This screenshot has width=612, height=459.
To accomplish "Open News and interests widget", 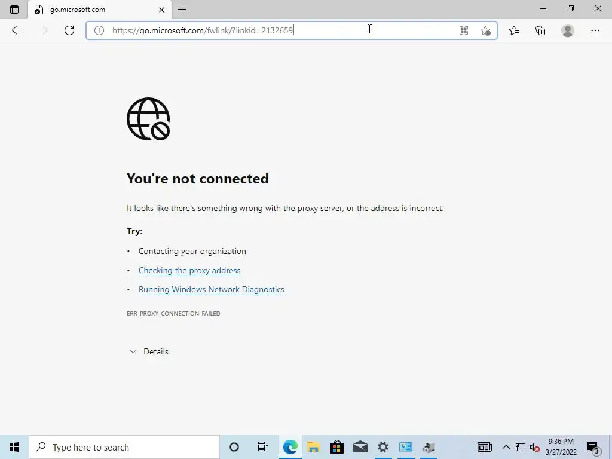I will pos(484,447).
